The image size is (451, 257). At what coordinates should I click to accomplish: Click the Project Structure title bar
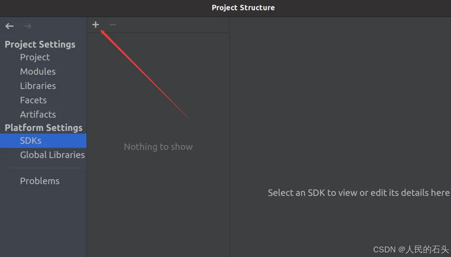point(243,8)
